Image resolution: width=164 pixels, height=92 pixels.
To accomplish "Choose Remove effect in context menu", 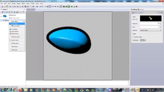I will (17, 26).
